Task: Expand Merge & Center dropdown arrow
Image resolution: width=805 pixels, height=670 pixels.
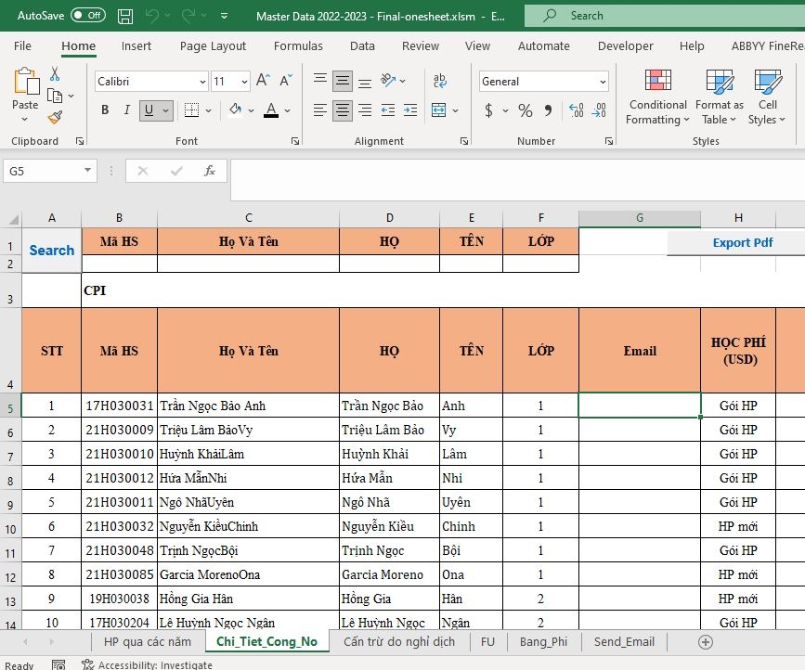Action: click(x=455, y=110)
